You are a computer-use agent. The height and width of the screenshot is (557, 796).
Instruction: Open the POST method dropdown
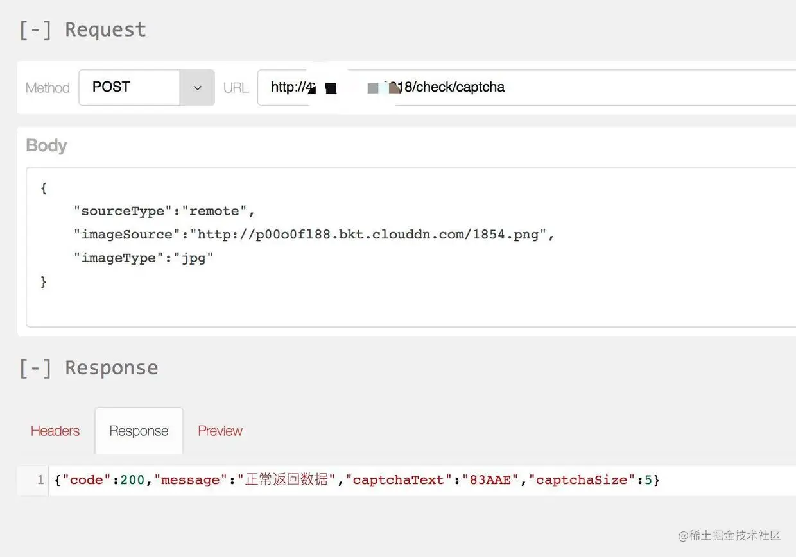coord(146,88)
